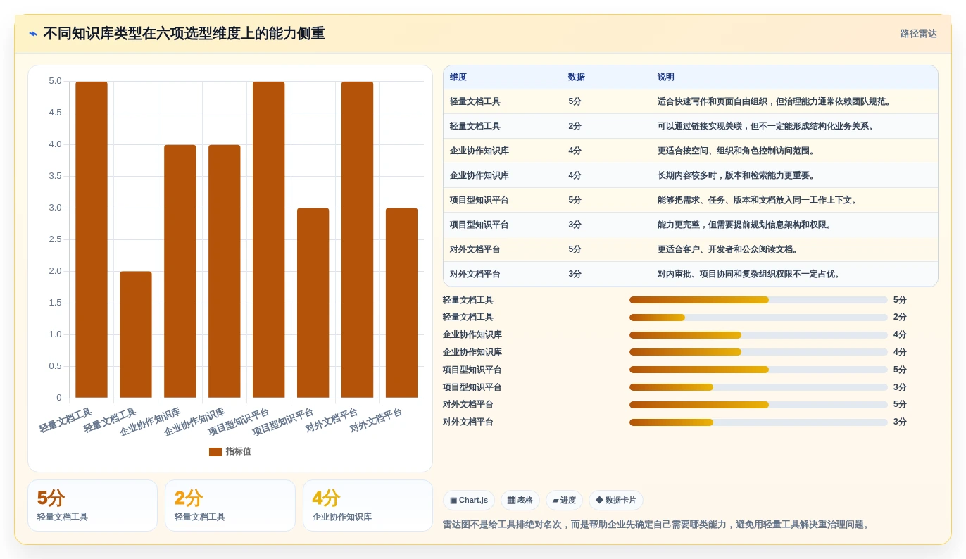
Task: Open the 2分 轻量文档工具 data card
Action: click(230, 505)
